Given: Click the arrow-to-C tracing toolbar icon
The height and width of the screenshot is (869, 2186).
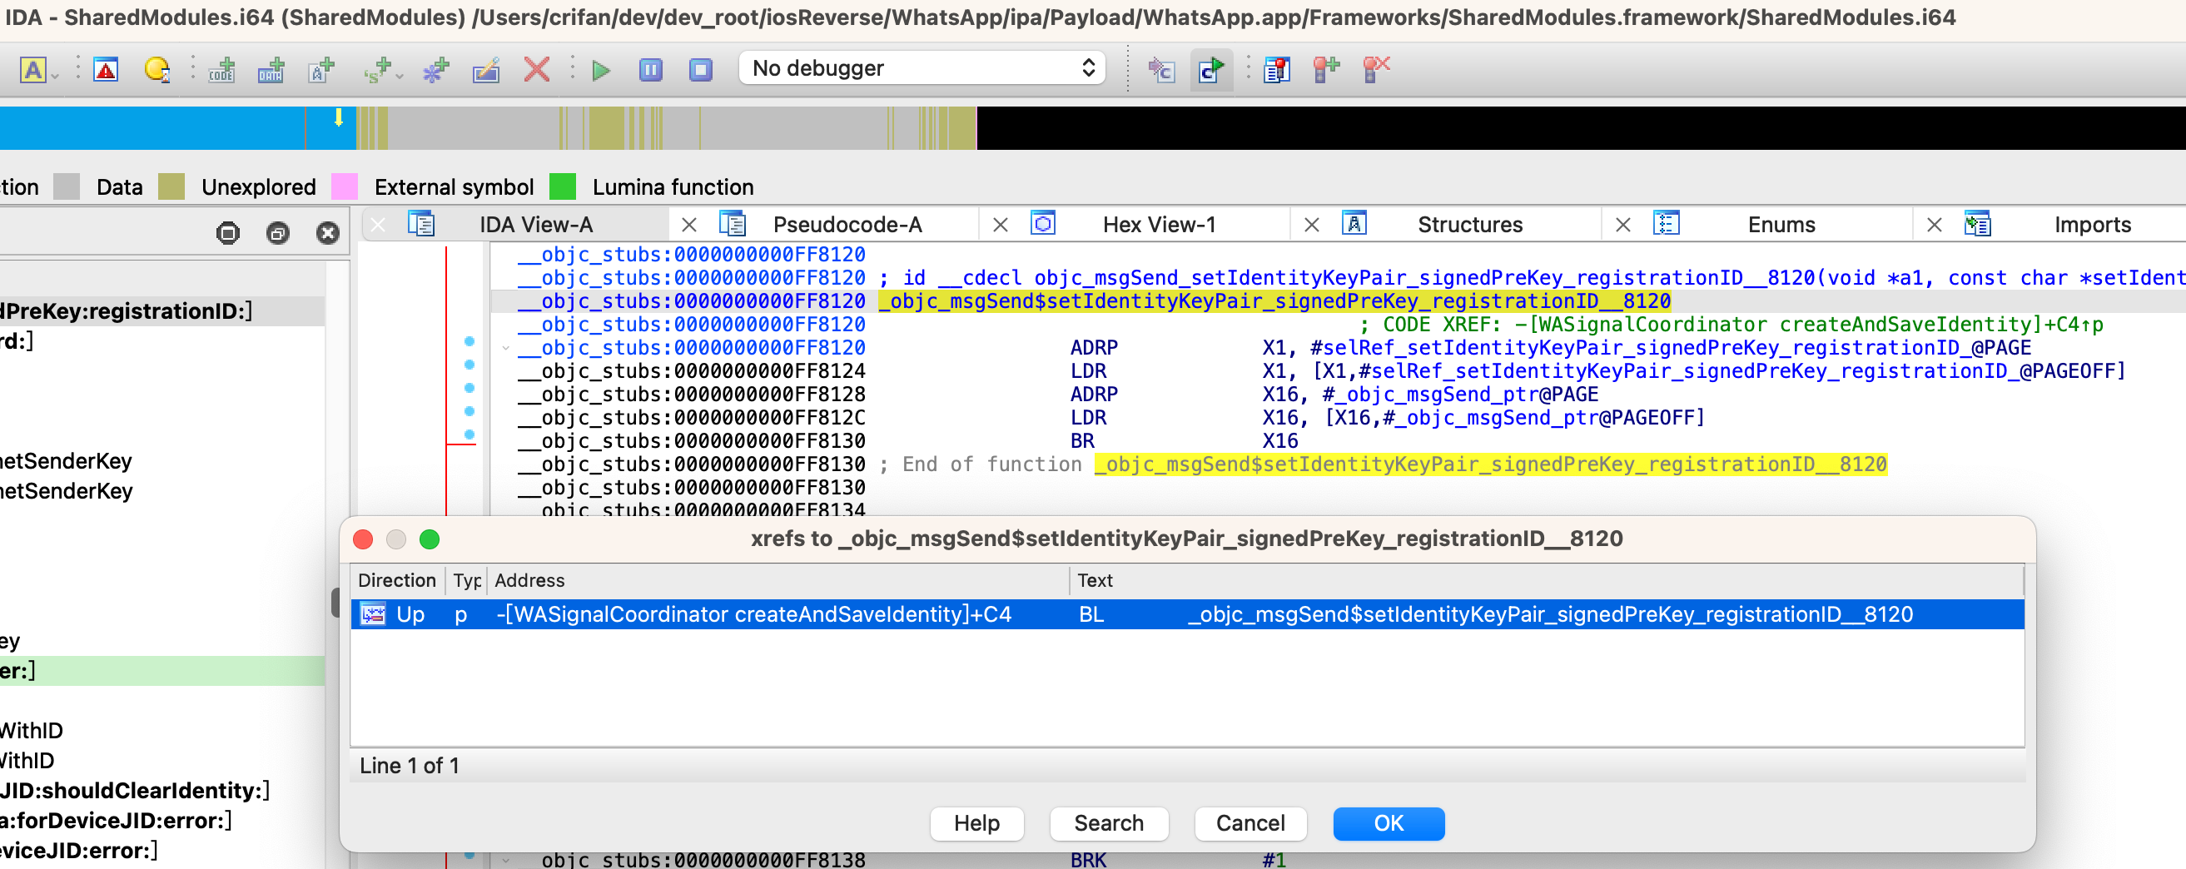Looking at the screenshot, I should [x=1161, y=69].
